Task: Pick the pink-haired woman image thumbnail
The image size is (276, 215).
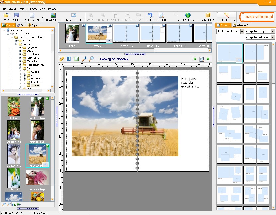Action: click(x=37, y=178)
